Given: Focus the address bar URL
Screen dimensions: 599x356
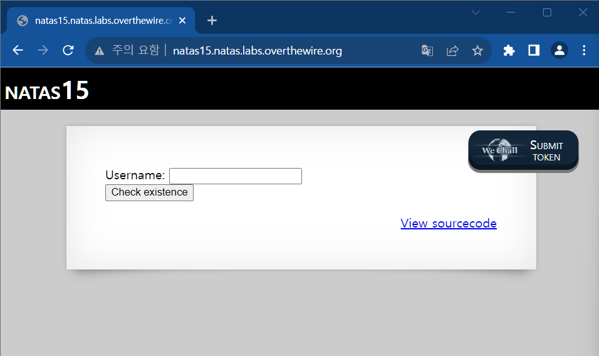Looking at the screenshot, I should pos(258,50).
